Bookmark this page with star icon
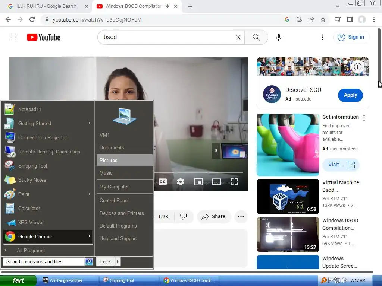382x286 pixels. 323,19
